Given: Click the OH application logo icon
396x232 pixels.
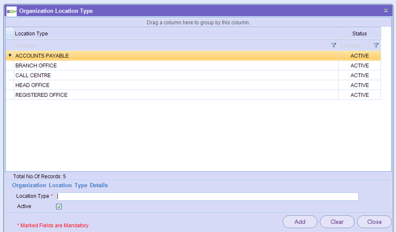Looking at the screenshot, I should [12, 11].
